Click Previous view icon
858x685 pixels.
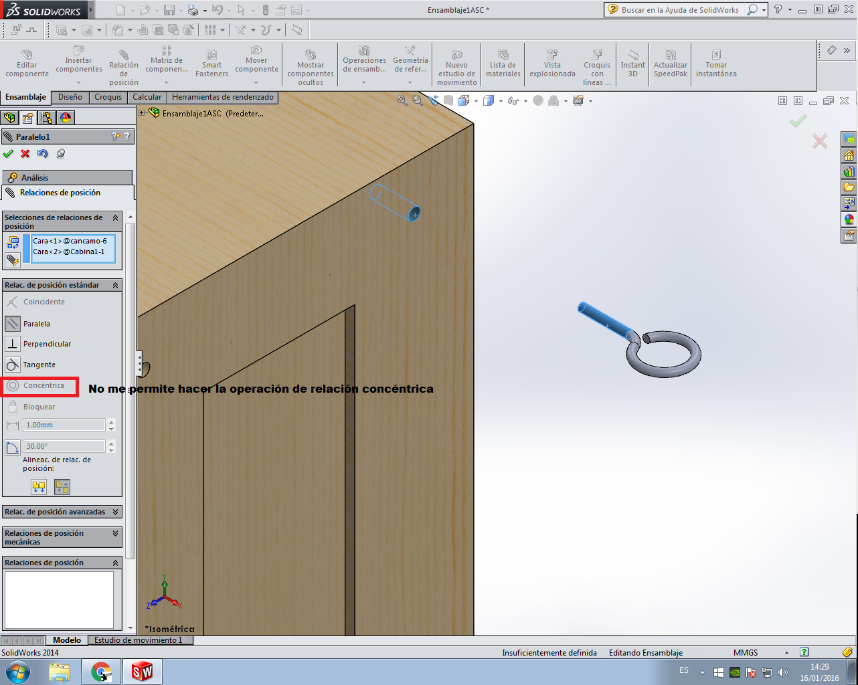[434, 101]
